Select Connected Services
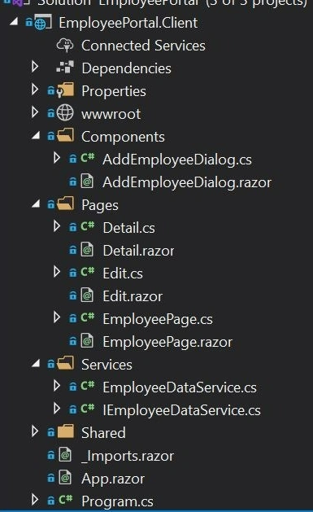The image size is (313, 512). 143,46
